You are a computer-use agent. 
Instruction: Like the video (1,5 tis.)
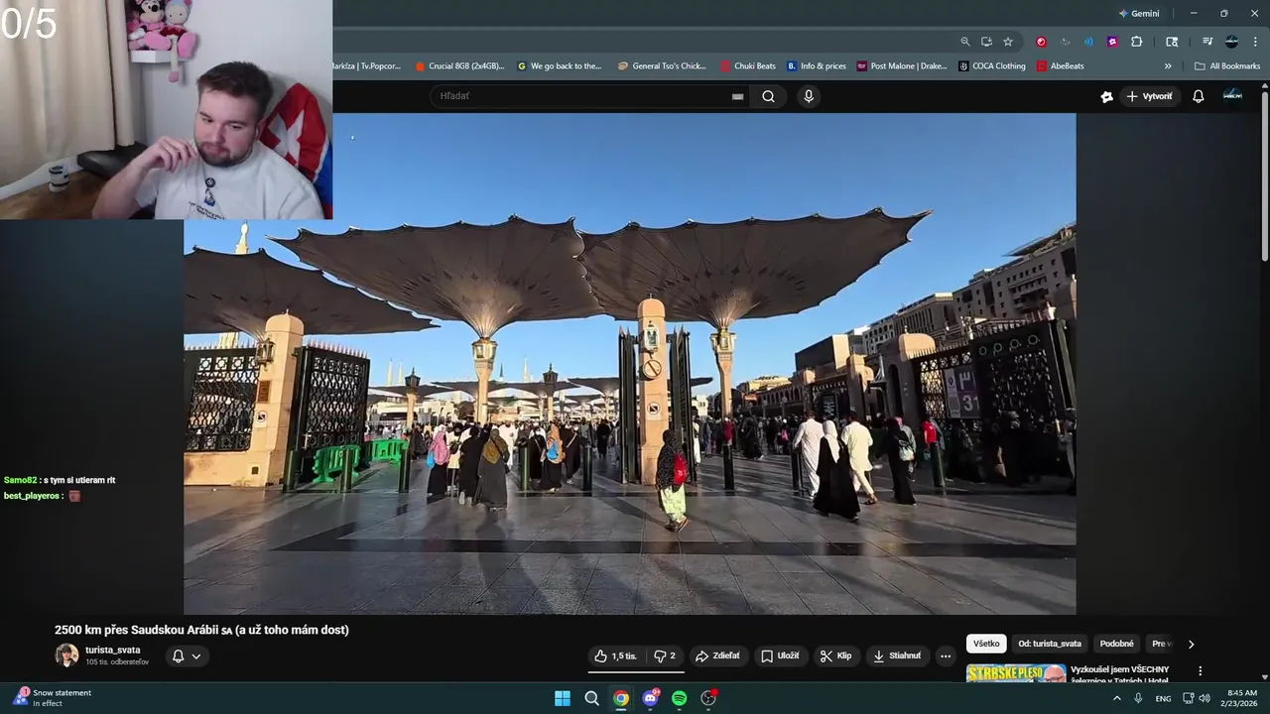pyautogui.click(x=616, y=655)
